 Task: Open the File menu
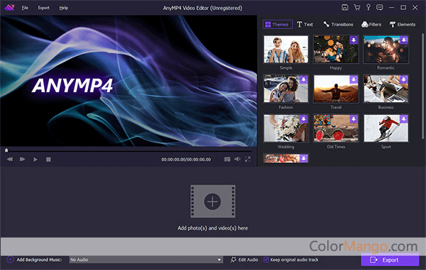click(x=25, y=8)
